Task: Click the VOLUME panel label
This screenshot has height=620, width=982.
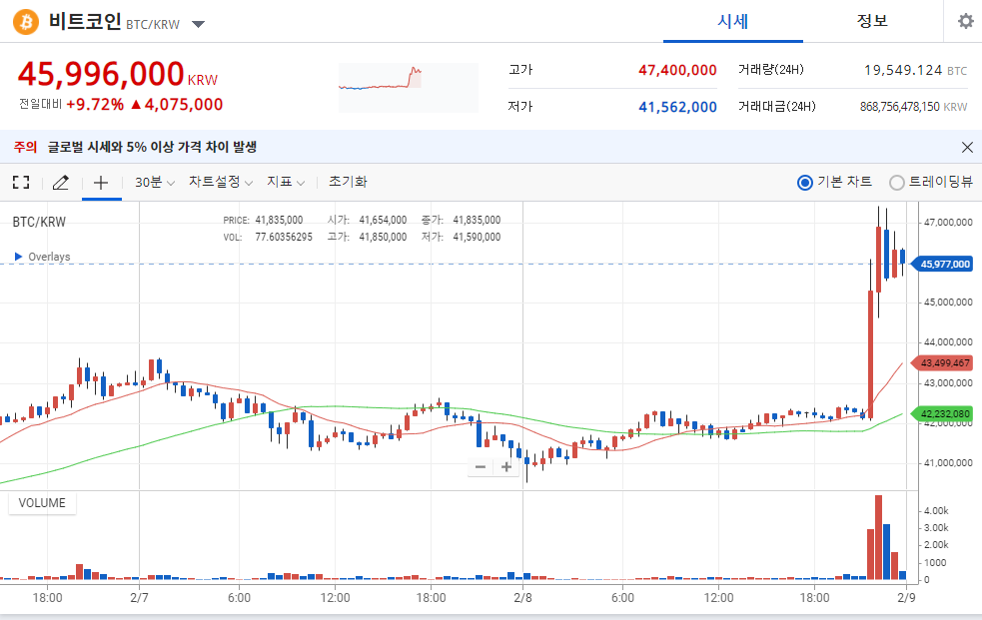Action: pyautogui.click(x=42, y=503)
